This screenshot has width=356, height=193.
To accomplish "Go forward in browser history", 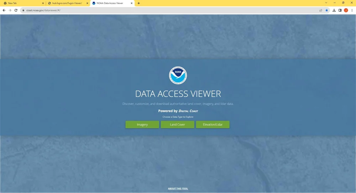I will tap(10, 10).
